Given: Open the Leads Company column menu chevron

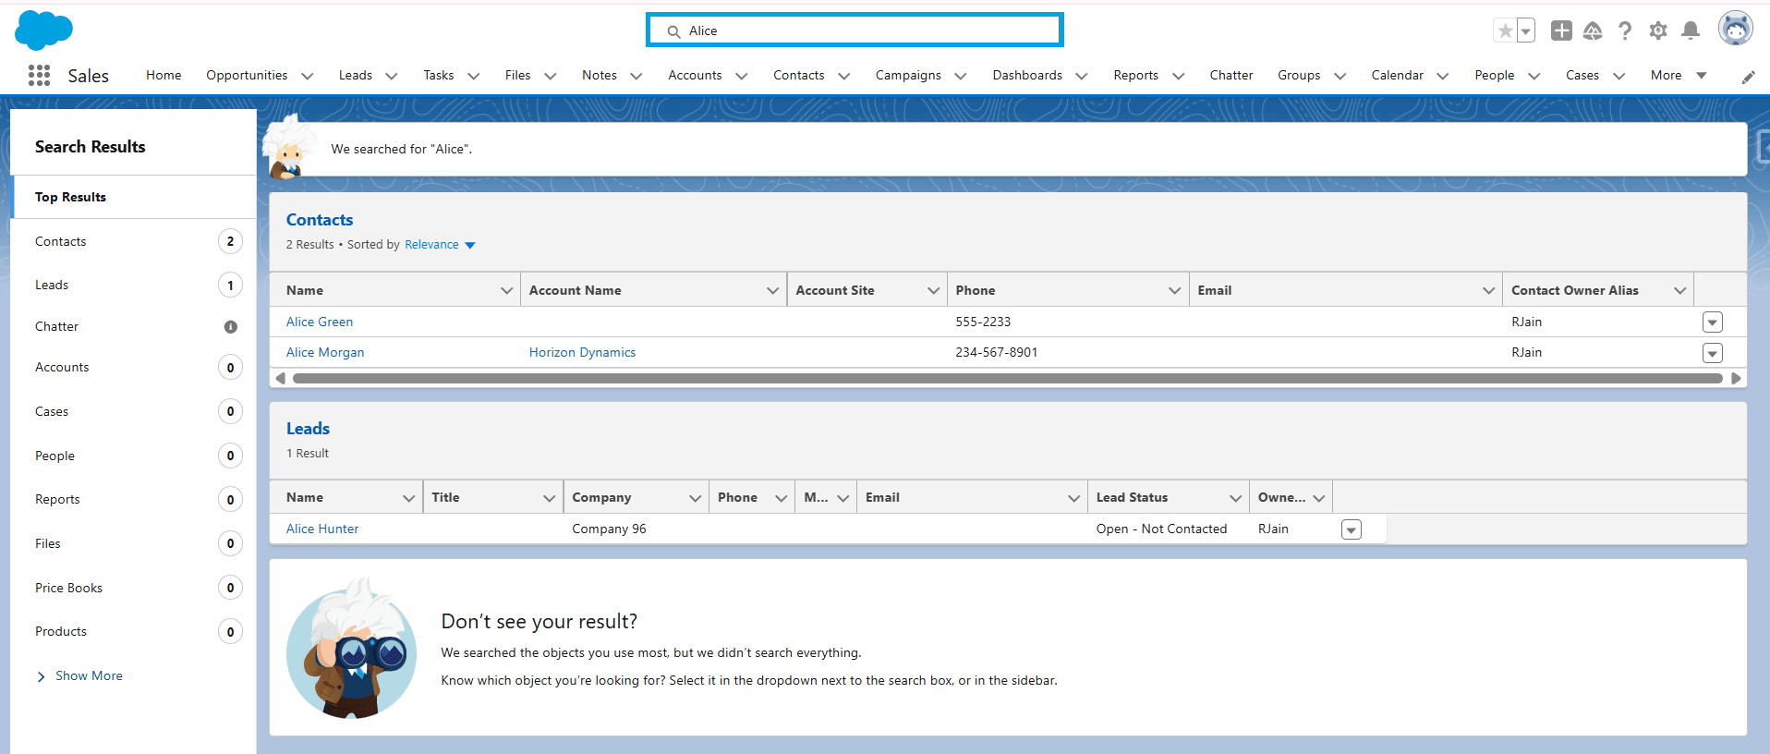Looking at the screenshot, I should tap(695, 498).
